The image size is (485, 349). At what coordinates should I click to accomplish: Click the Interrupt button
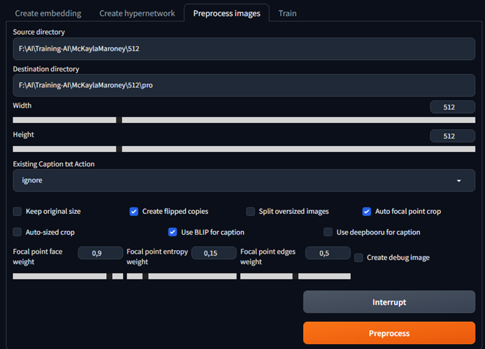coord(389,302)
